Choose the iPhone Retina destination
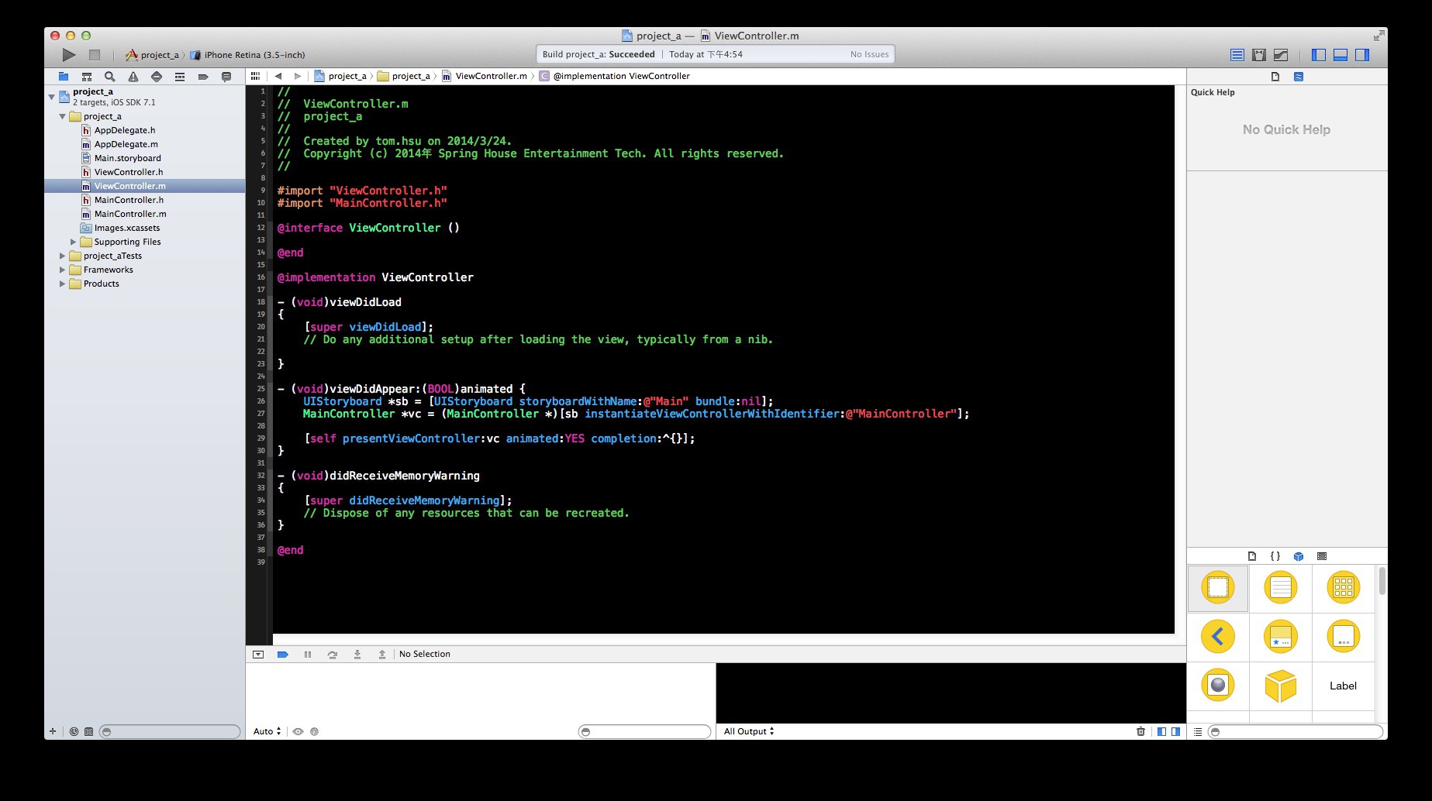Viewport: 1432px width, 801px height. (248, 55)
